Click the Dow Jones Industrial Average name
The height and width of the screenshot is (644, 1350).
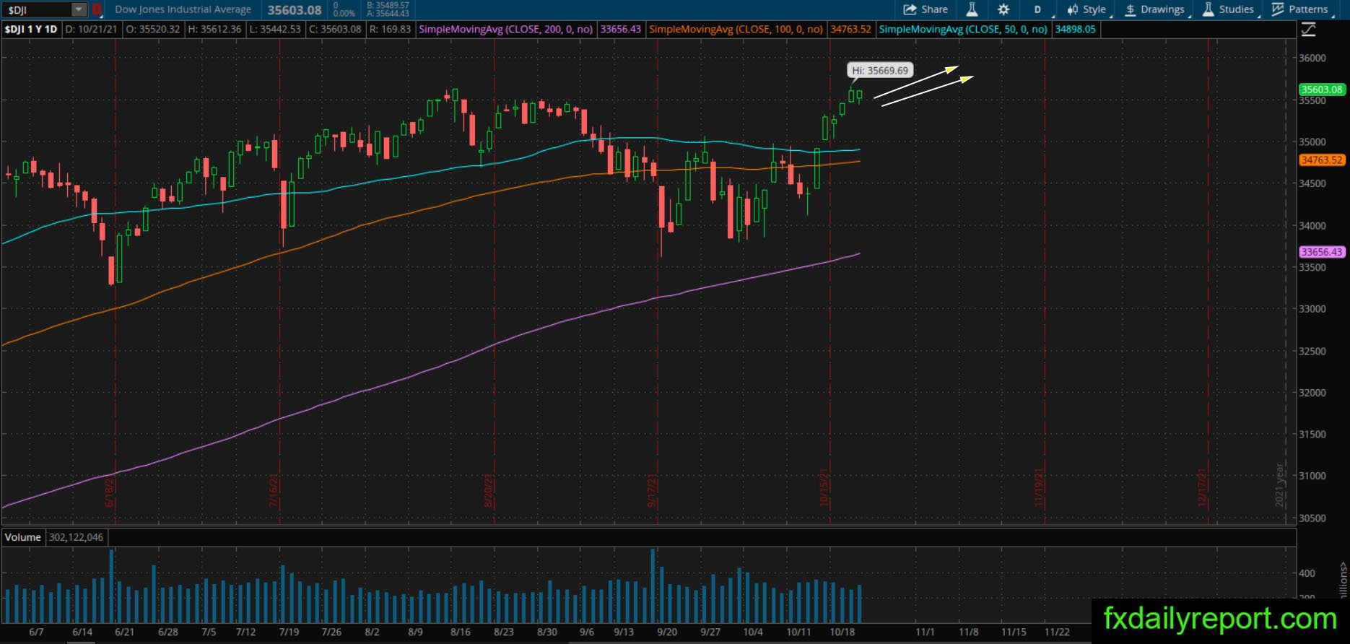click(183, 9)
